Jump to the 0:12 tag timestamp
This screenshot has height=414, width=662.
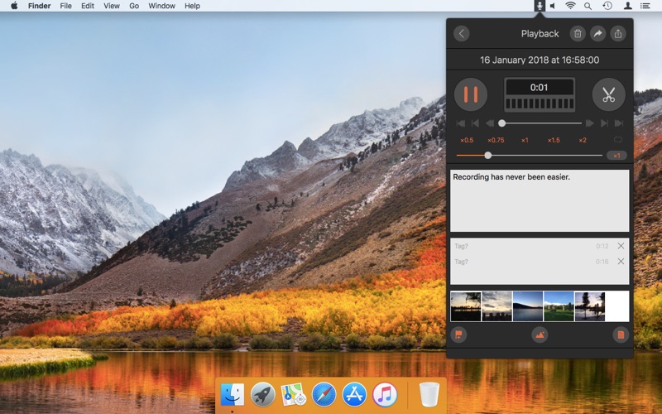tap(602, 246)
